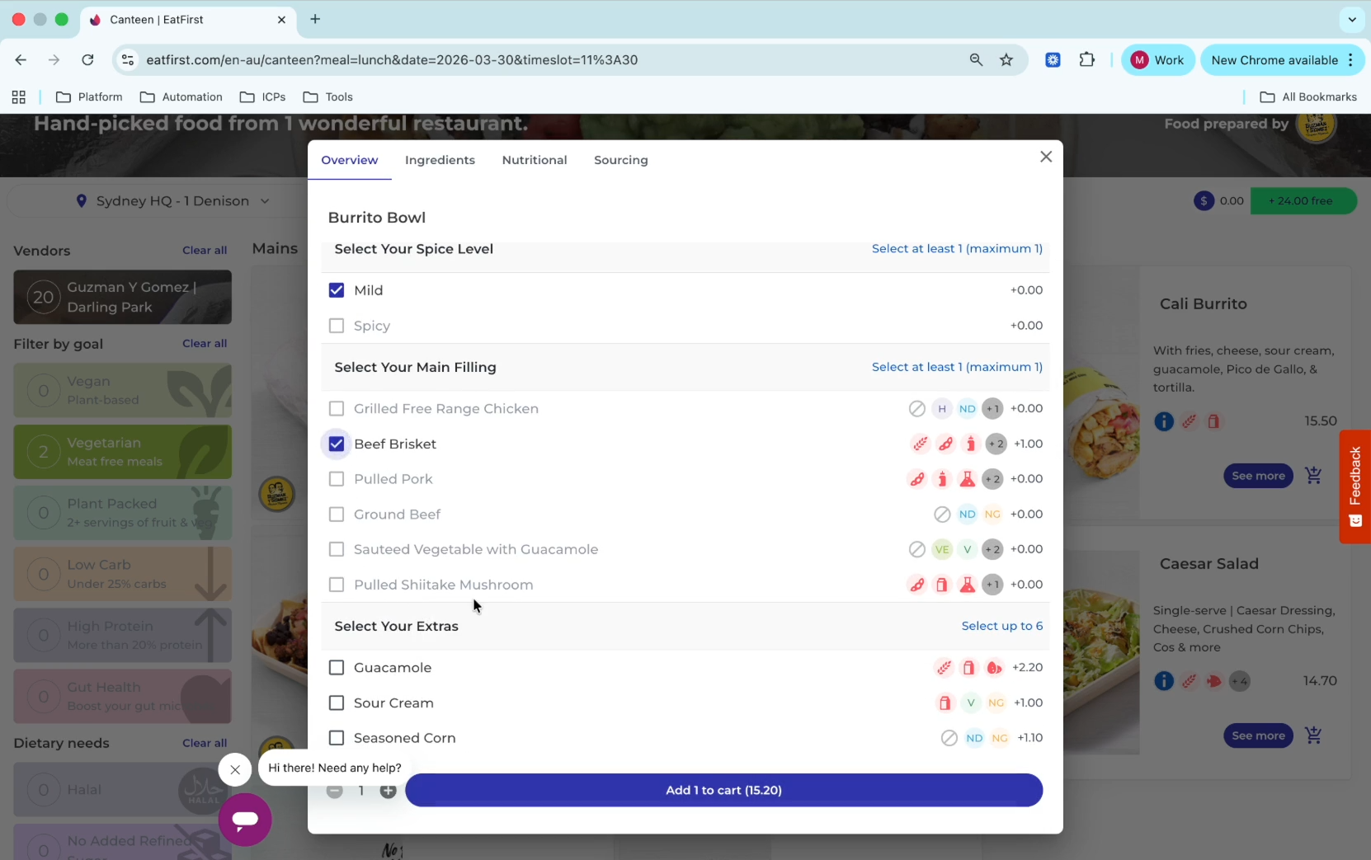This screenshot has width=1371, height=860.
Task: Dismiss the chat help bubble
Action: pyautogui.click(x=235, y=770)
